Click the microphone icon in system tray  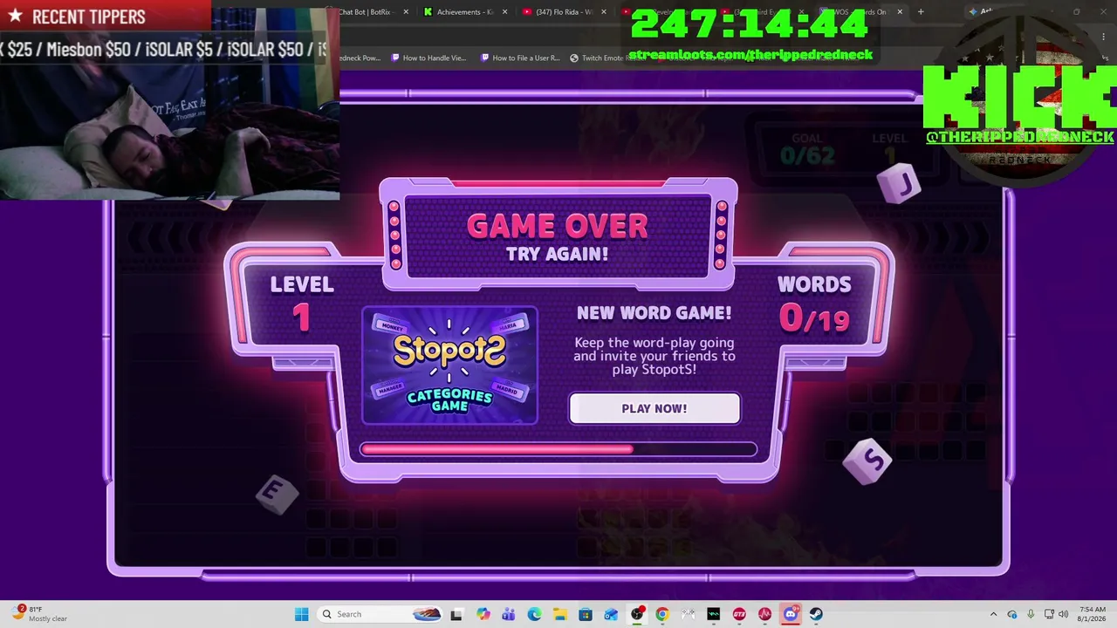[1031, 614]
